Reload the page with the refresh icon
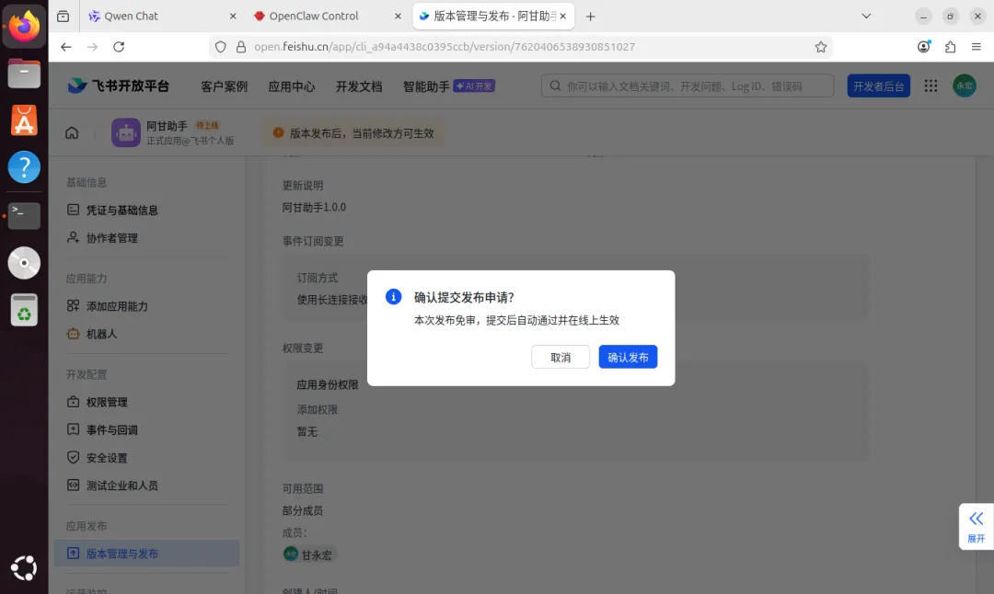Screen dimensions: 994x594 pos(119,47)
